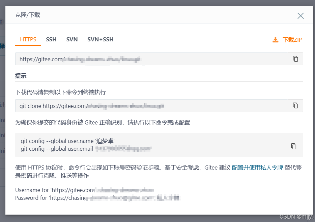Switch to the SVN+SSH tab
Screen dimensions: 315x222
pyautogui.click(x=100, y=39)
